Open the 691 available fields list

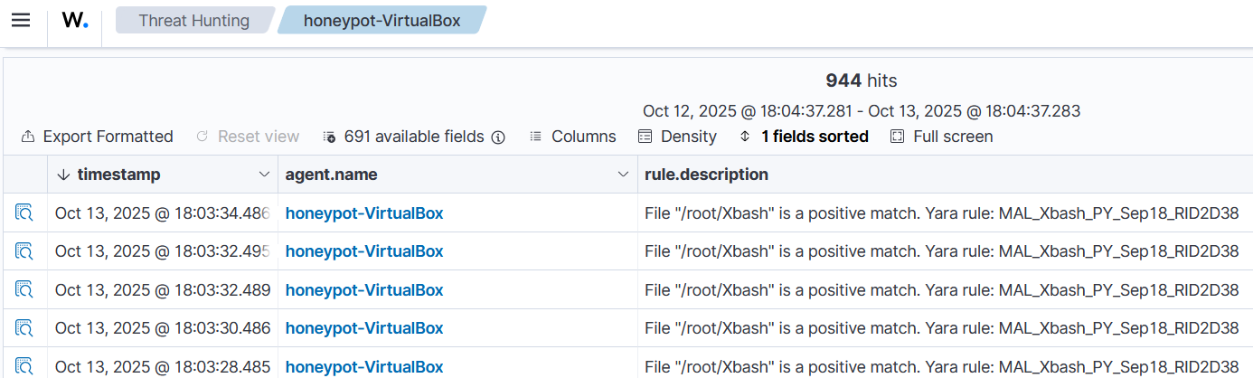[404, 137]
